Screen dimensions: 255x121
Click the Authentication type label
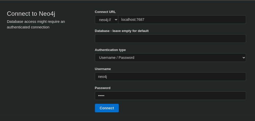coord(110,50)
